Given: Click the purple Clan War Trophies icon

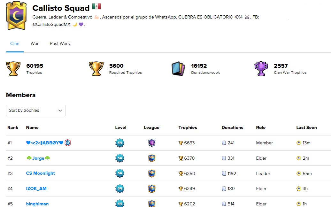Looking at the screenshot, I should [x=261, y=68].
